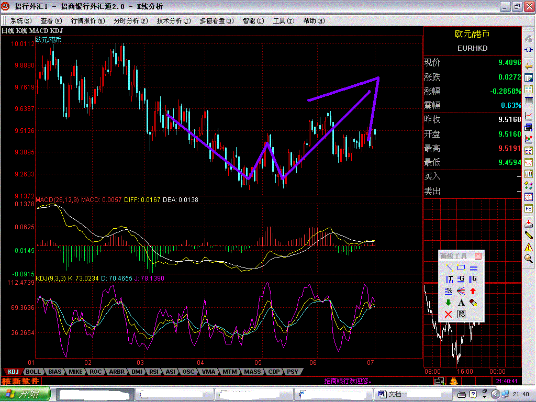
Task: Close the 画线工具 palette
Action: (477, 256)
